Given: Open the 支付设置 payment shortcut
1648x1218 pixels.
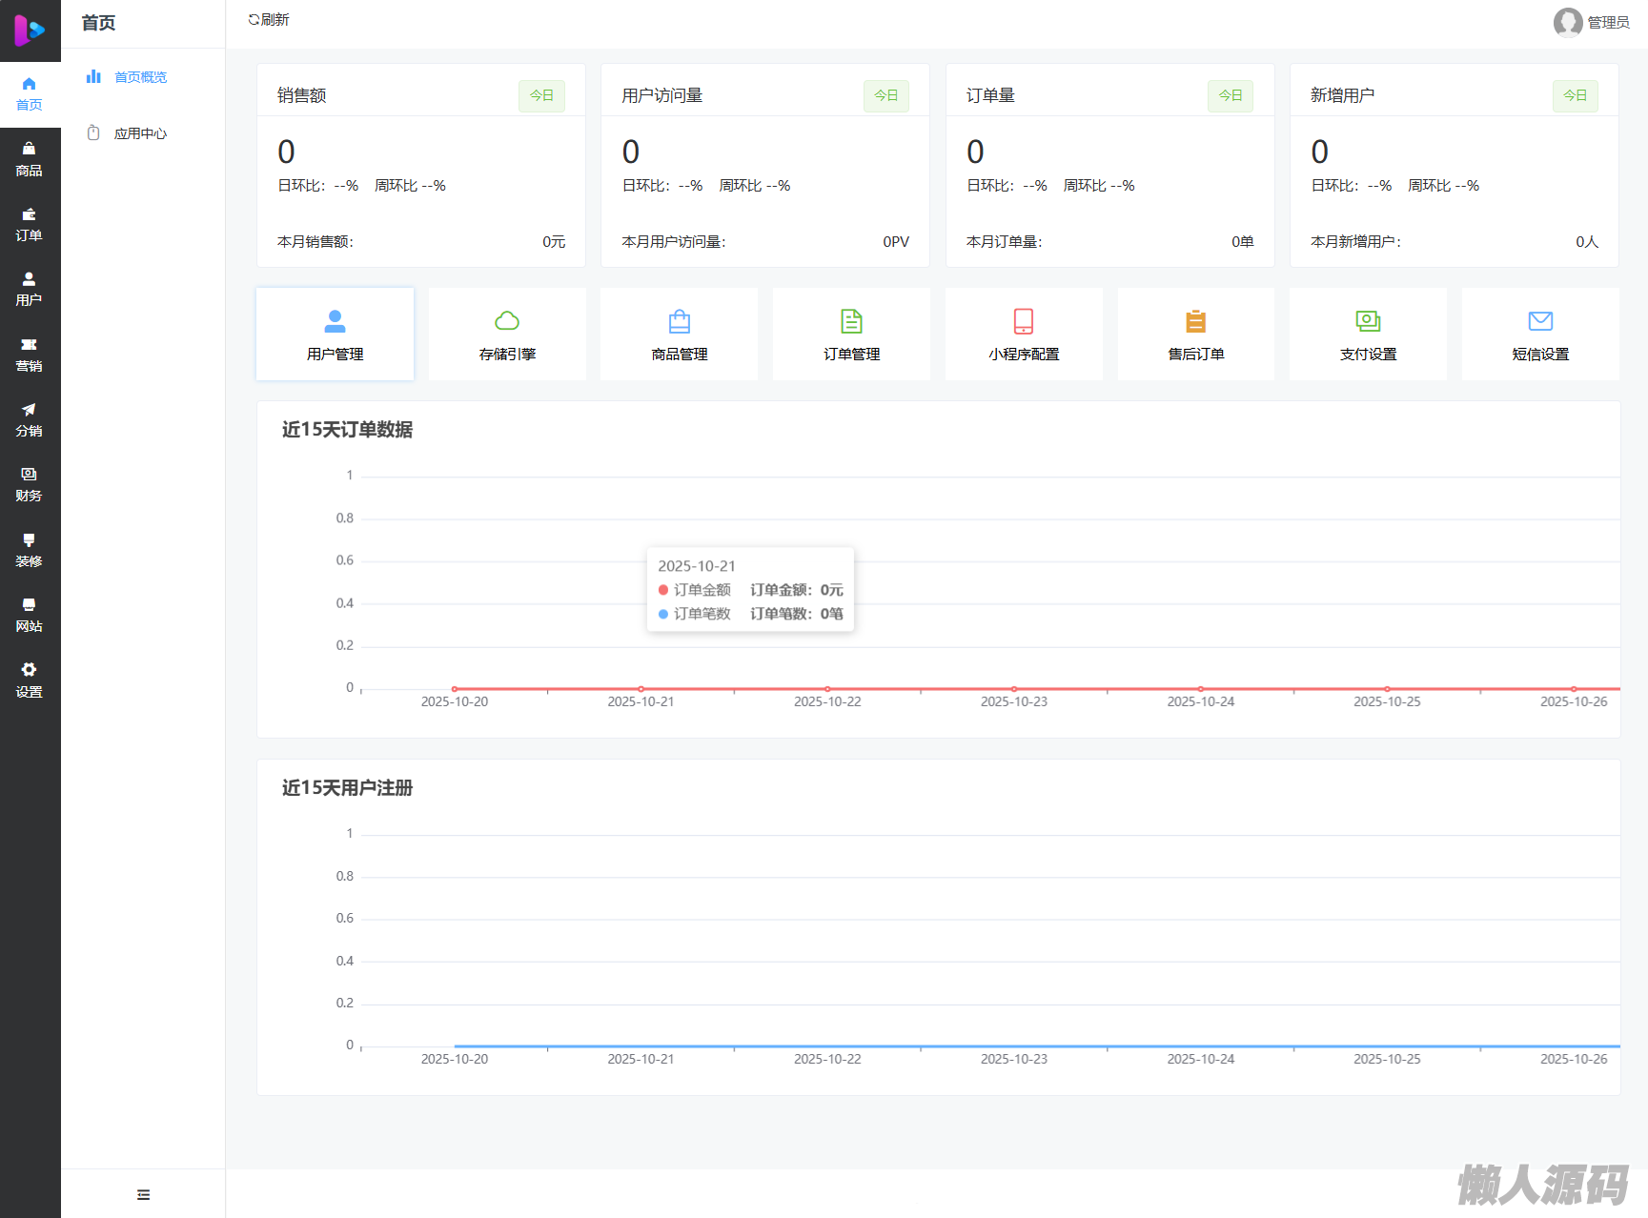Looking at the screenshot, I should (1368, 334).
